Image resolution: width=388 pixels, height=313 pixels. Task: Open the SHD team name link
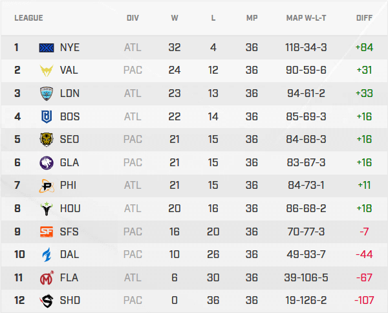[x=69, y=300]
